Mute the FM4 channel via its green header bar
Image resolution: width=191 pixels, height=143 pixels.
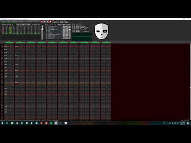41,43
